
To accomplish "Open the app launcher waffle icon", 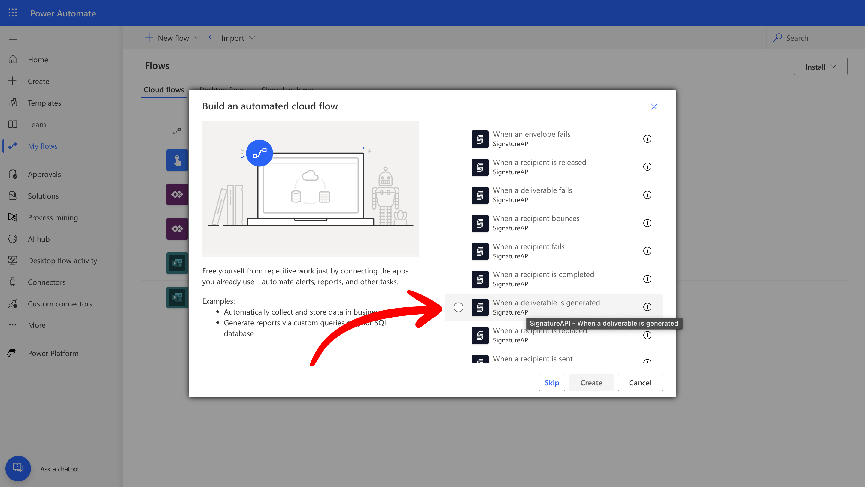I will (x=13, y=13).
